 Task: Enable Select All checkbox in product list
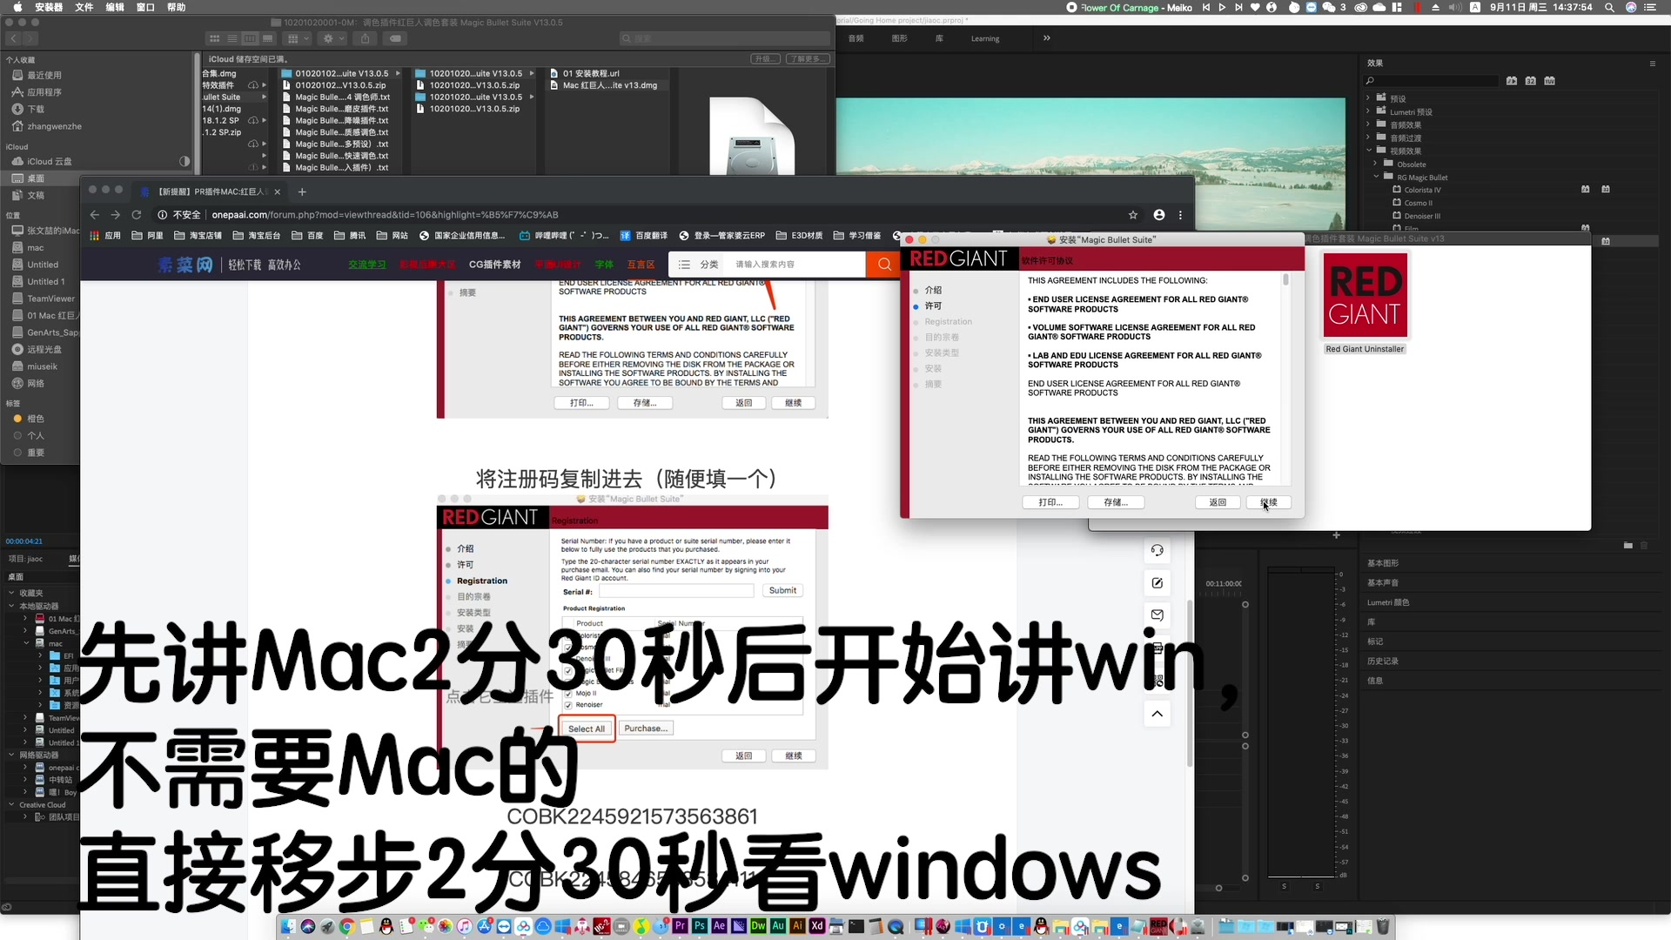click(587, 728)
